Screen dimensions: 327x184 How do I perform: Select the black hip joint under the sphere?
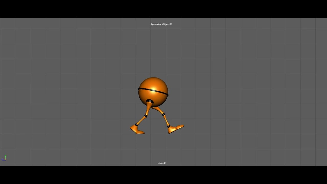tap(150, 102)
